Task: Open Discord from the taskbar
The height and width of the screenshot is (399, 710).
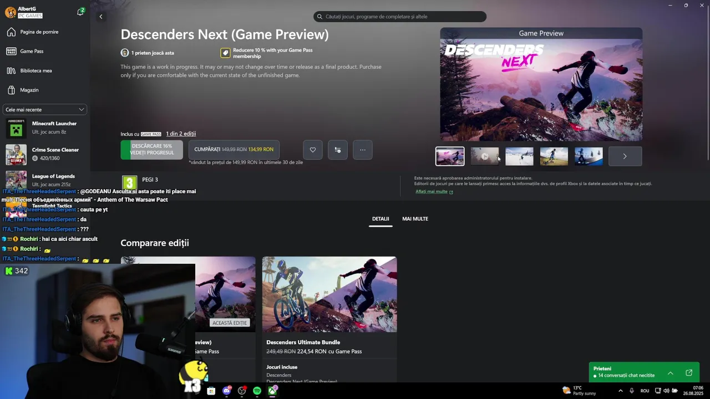Action: coord(226,391)
